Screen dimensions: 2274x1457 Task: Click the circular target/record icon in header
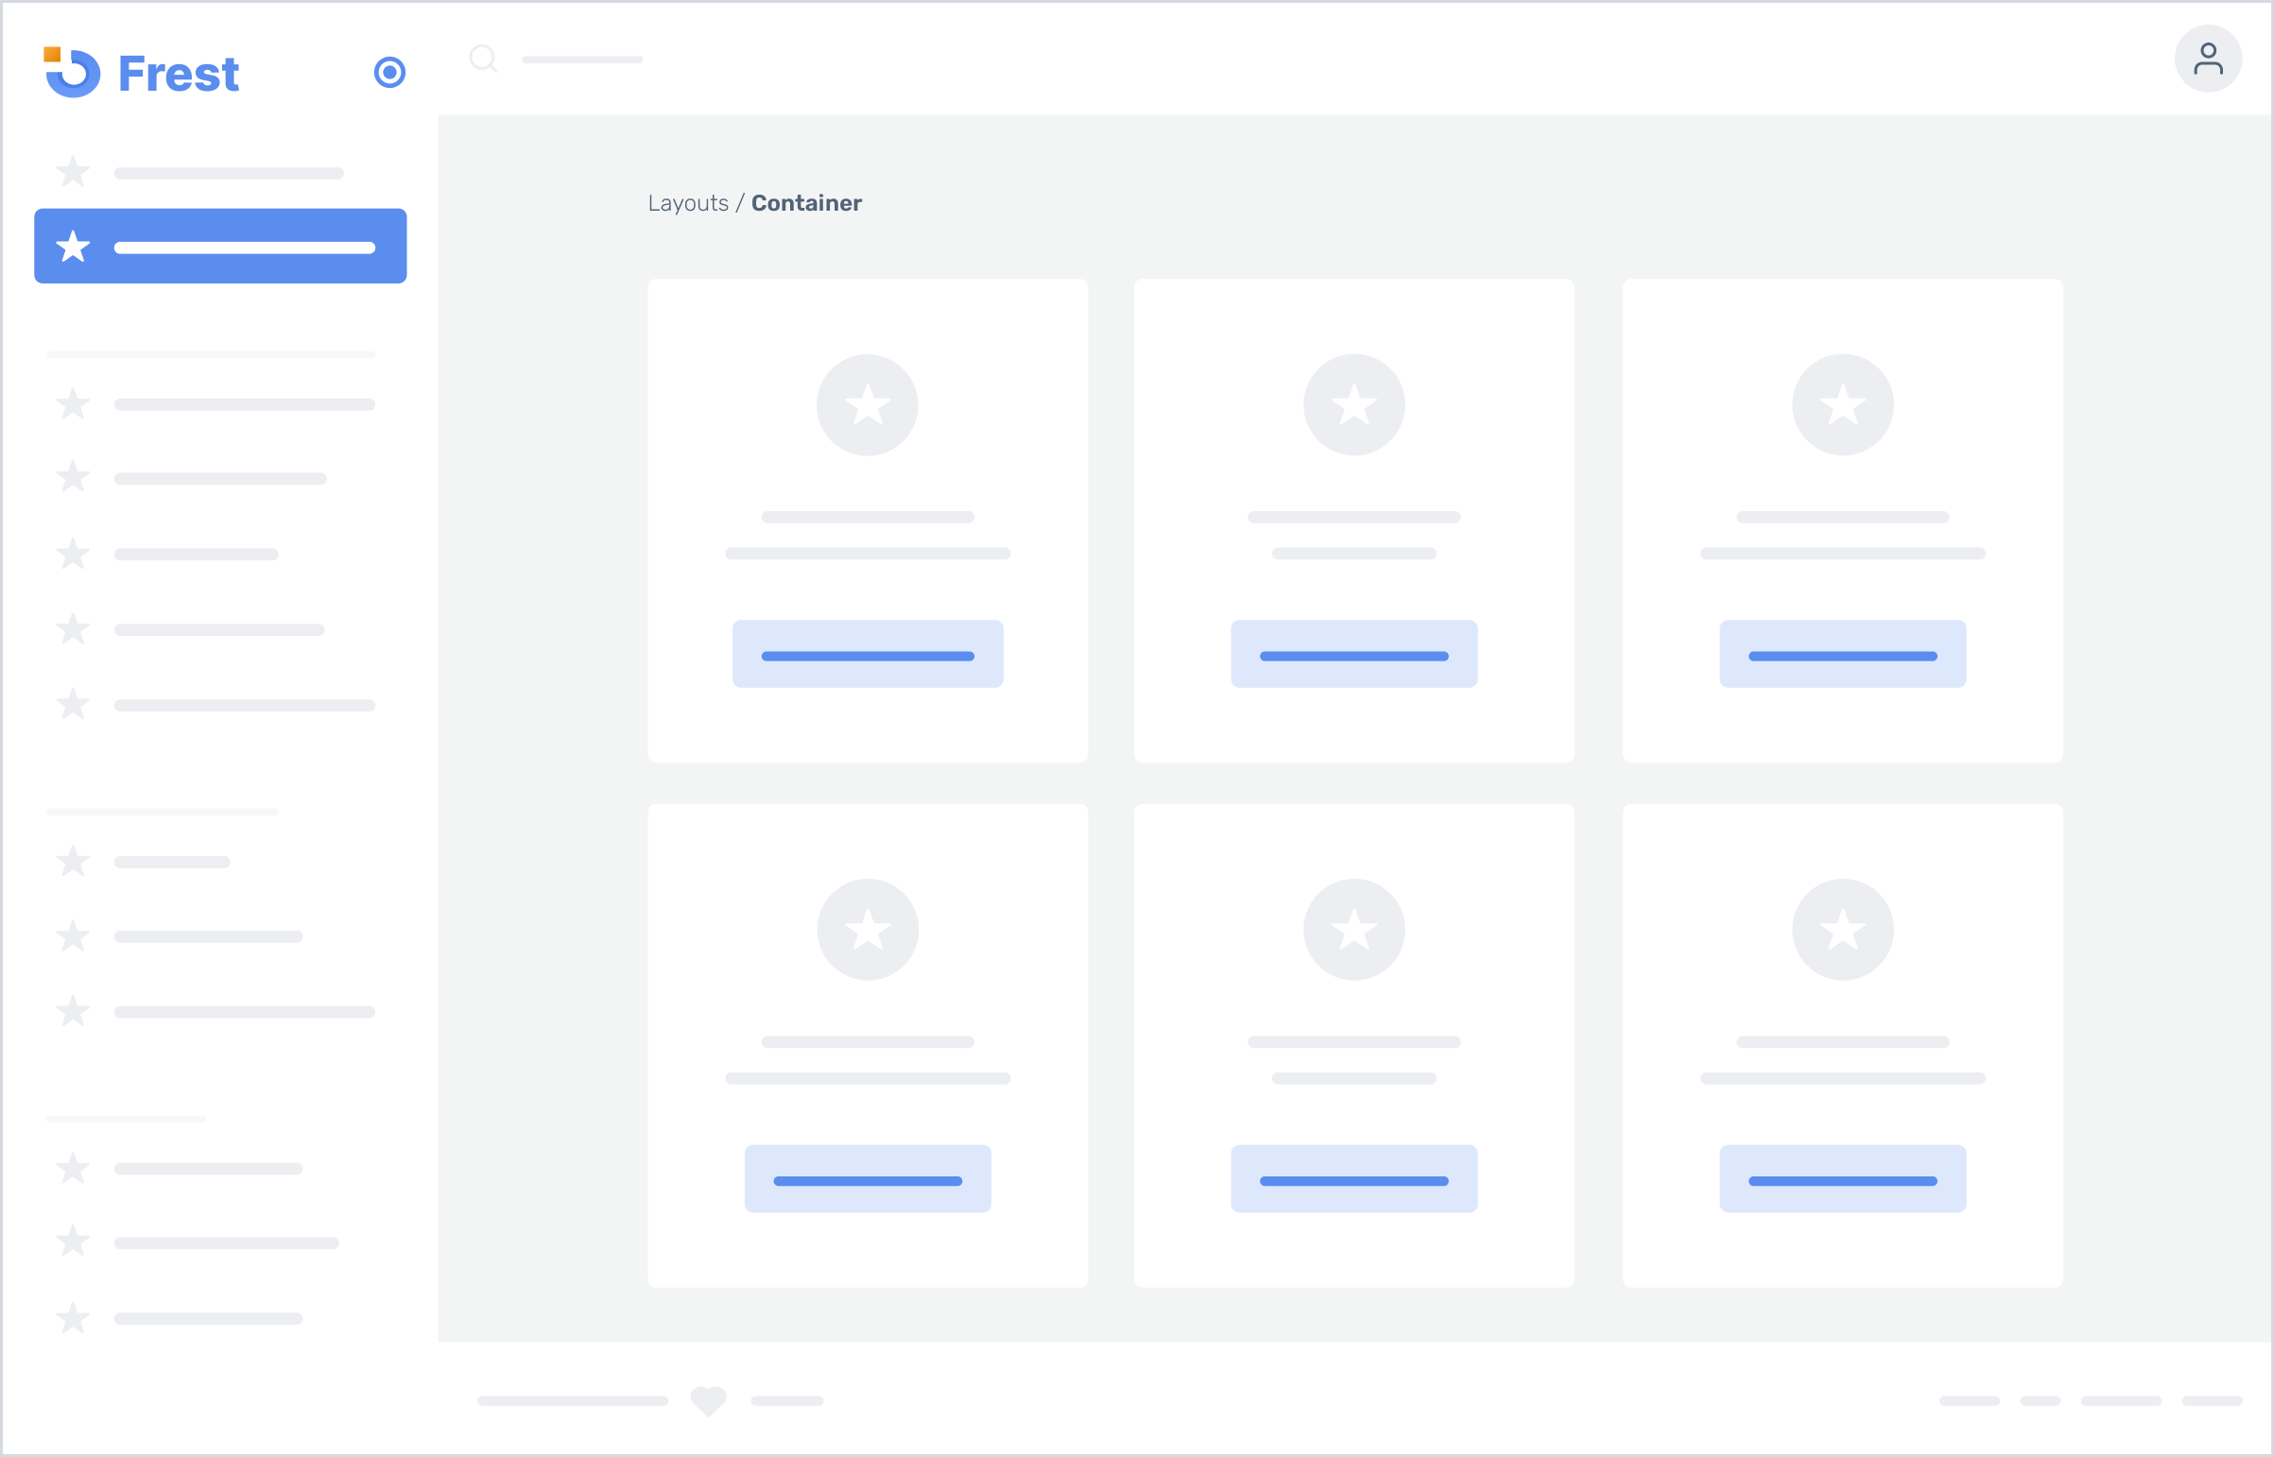point(389,71)
